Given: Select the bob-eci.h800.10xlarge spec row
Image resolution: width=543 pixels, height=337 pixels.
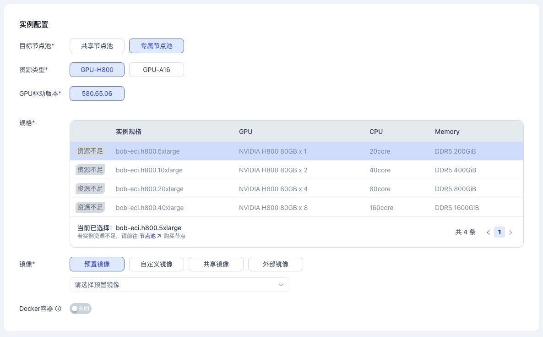Looking at the screenshot, I should point(296,170).
